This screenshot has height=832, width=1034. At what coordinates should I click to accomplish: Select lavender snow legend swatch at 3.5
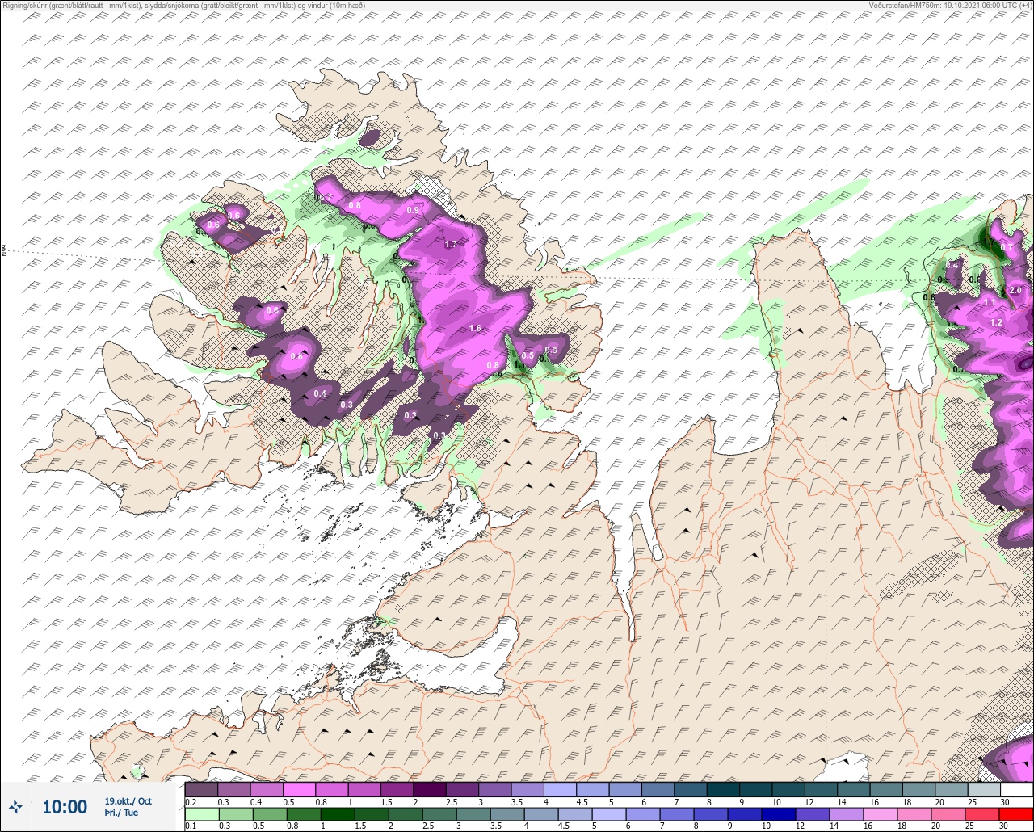[528, 789]
